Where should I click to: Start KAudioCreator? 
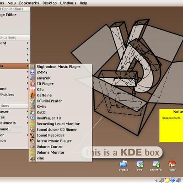point(60,101)
